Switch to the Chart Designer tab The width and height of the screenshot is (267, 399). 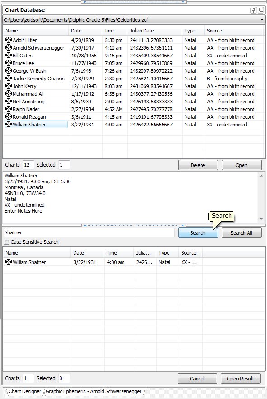[x=25, y=391]
